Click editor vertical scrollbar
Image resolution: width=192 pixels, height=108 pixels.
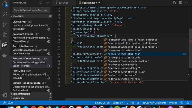click(x=190, y=48)
